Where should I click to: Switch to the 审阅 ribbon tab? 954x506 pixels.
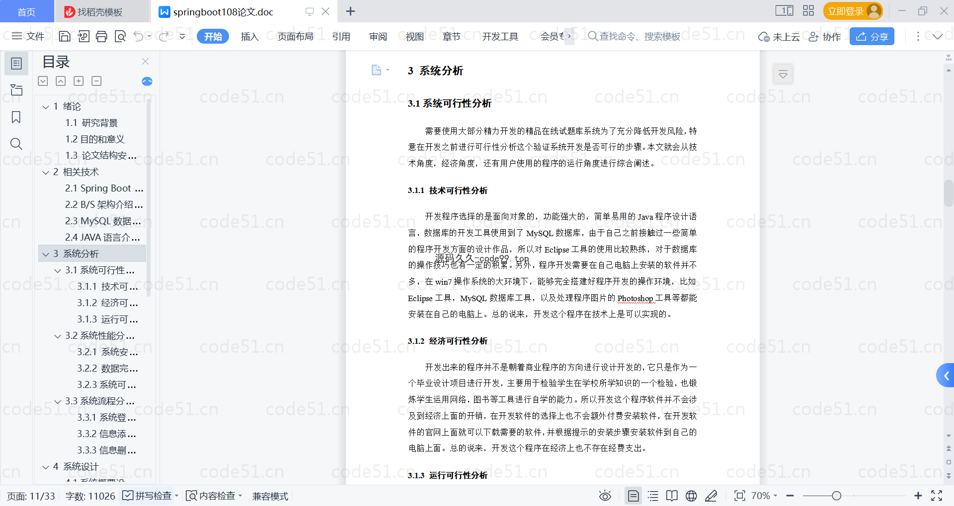coord(378,36)
